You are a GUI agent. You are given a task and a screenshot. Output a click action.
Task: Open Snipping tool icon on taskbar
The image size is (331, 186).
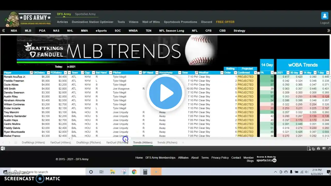click(x=123, y=172)
